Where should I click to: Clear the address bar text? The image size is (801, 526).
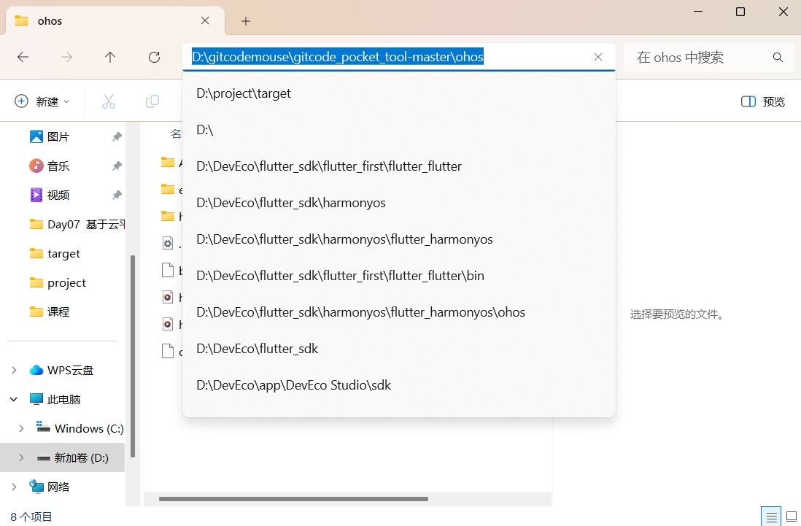(x=598, y=57)
